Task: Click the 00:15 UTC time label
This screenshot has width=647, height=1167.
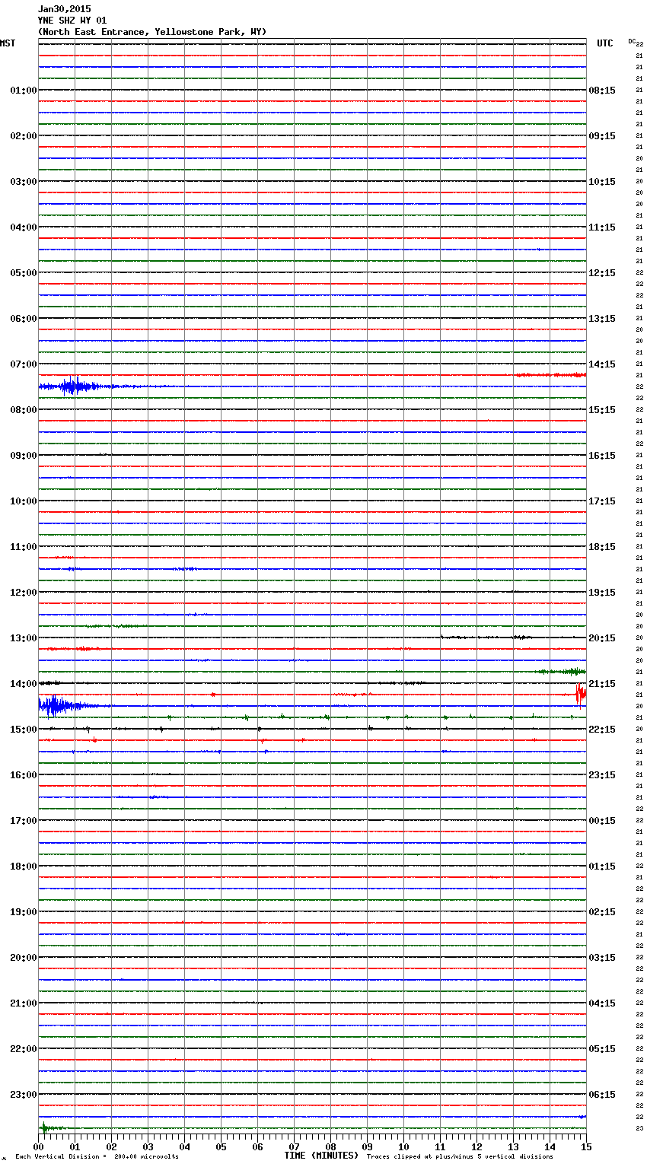Action: pyautogui.click(x=602, y=821)
